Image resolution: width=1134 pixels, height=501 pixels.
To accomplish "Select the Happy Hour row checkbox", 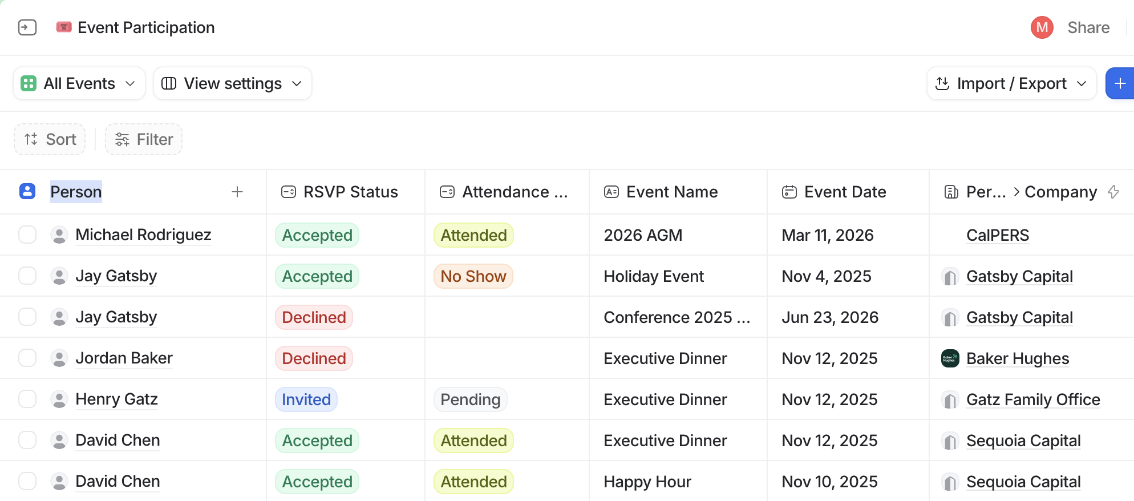I will click(27, 480).
